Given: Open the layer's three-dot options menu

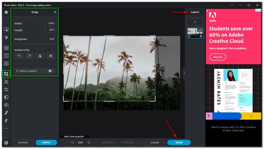Looking at the screenshot, I should coord(200,30).
